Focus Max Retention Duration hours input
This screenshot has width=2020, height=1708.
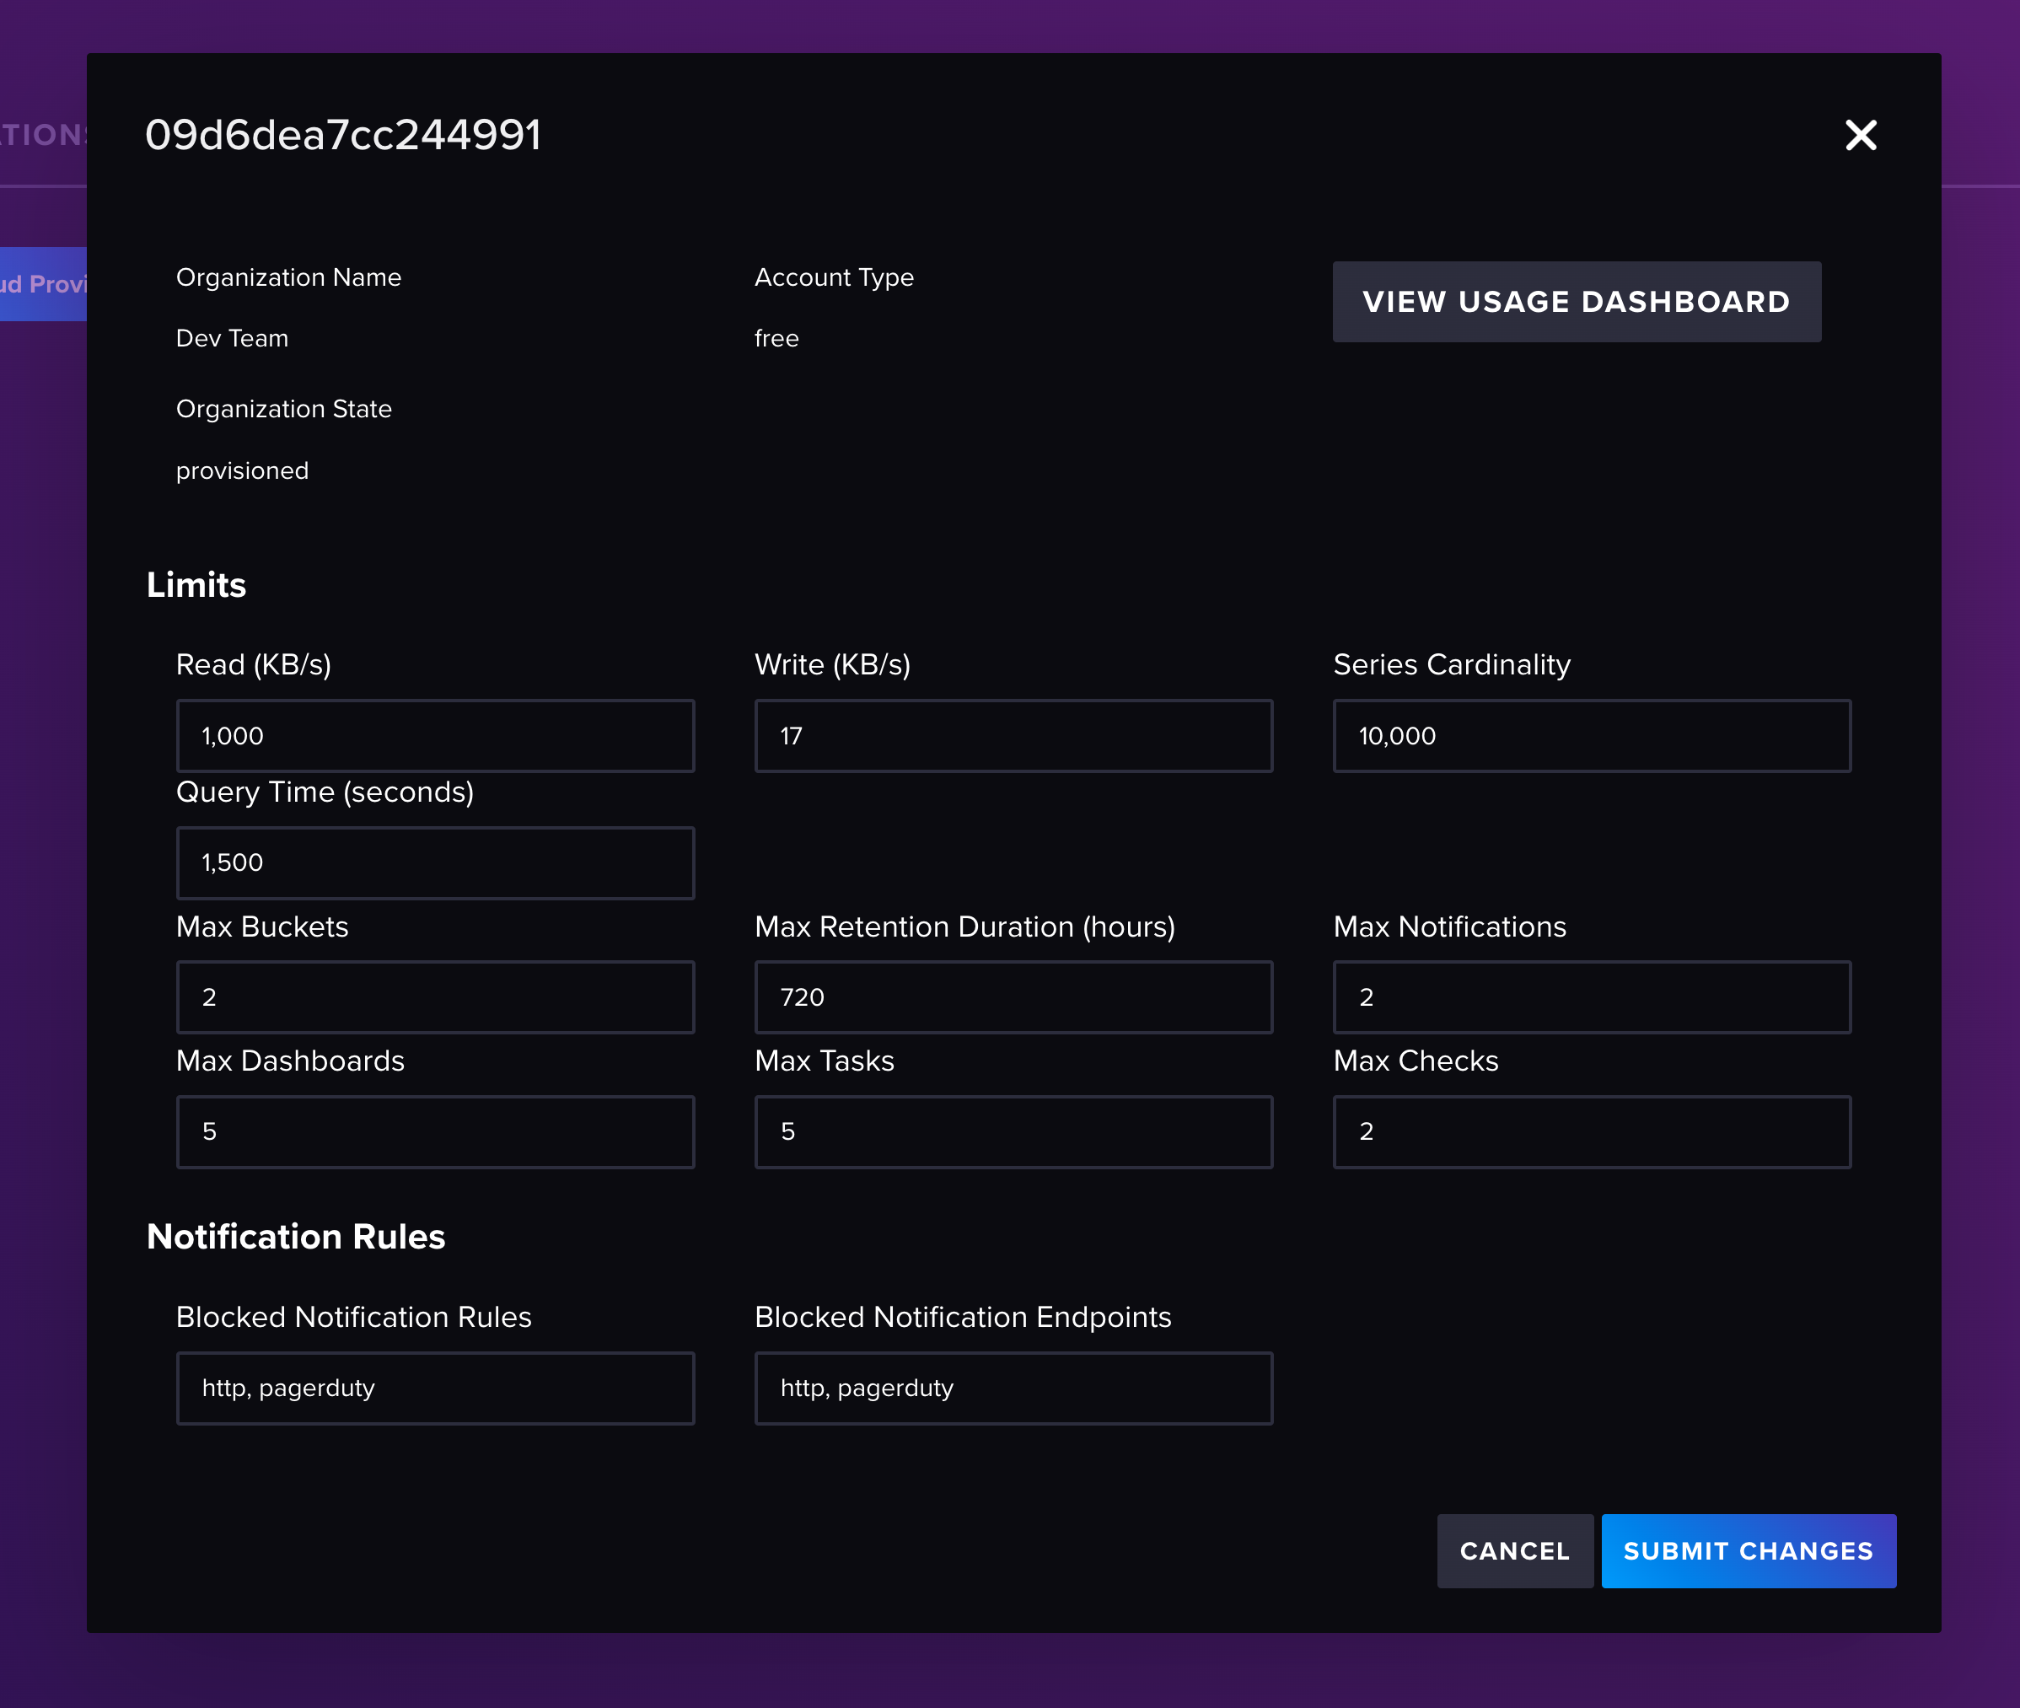click(x=1013, y=997)
